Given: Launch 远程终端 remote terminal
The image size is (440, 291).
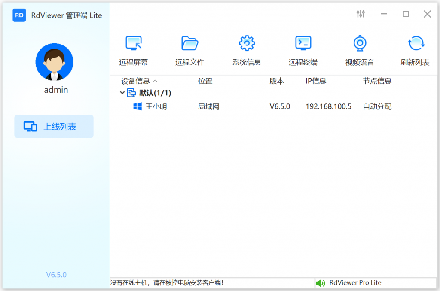Looking at the screenshot, I should (x=303, y=49).
